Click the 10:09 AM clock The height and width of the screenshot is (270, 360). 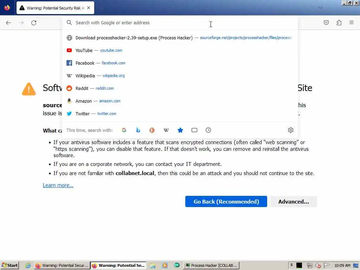[x=342, y=265]
